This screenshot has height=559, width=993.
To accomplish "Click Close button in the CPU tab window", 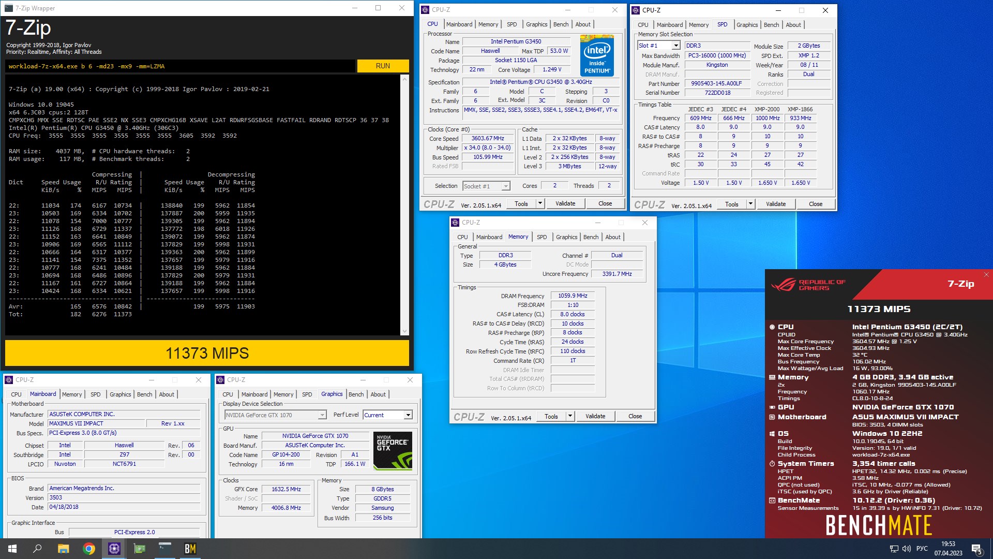I will click(x=605, y=203).
